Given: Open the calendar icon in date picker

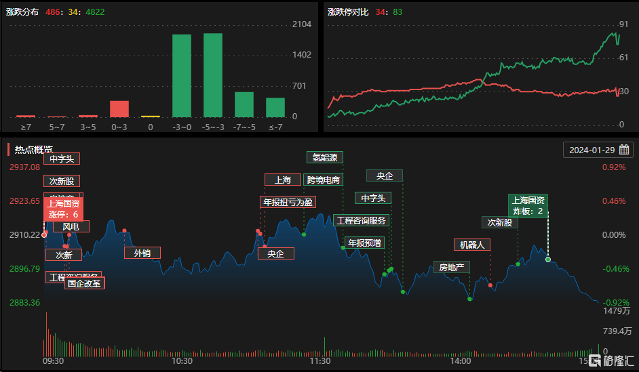Looking at the screenshot, I should point(624,150).
